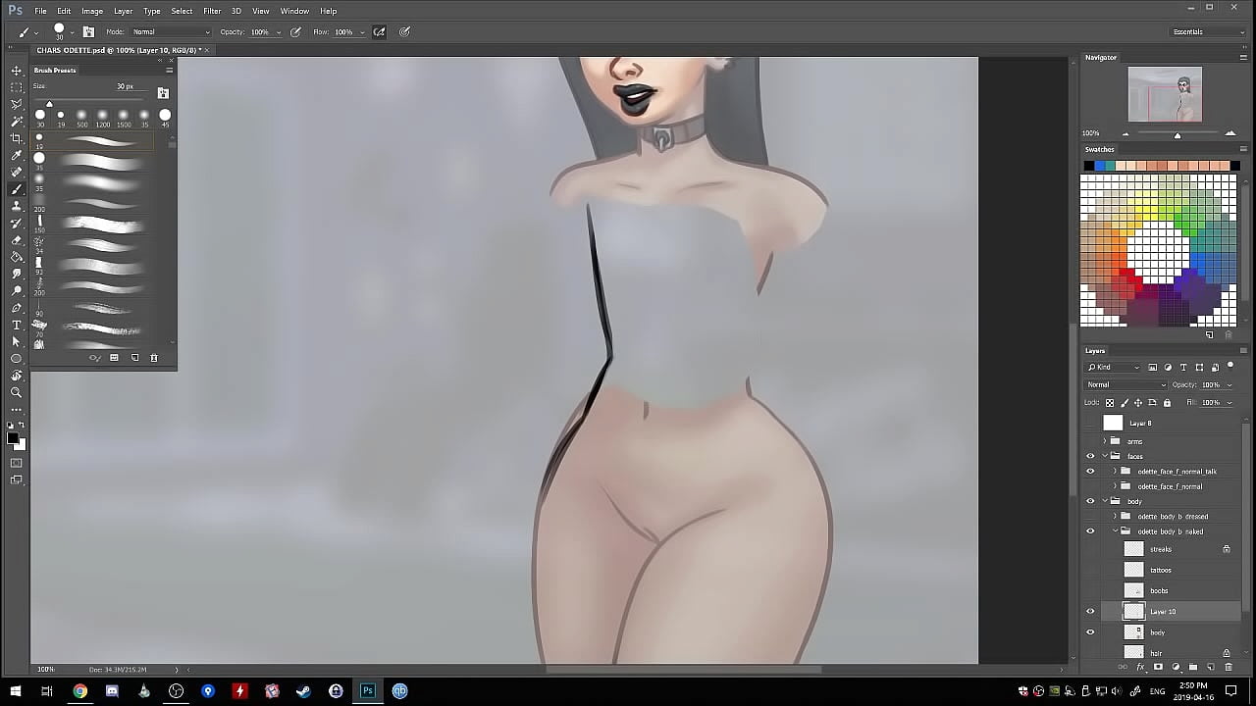
Task: Open the layer blend mode dropdown
Action: pos(1125,384)
